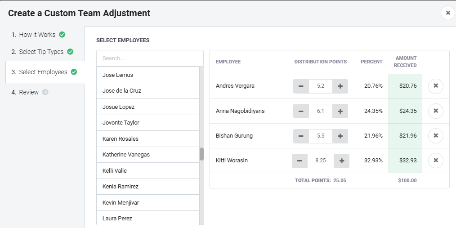Close the Custom Team Adjustment dialog

coord(448,13)
